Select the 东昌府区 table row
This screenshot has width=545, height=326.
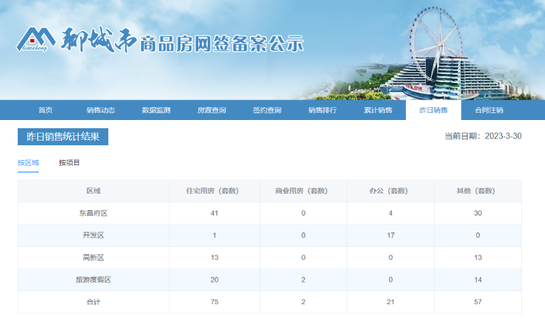93,213
